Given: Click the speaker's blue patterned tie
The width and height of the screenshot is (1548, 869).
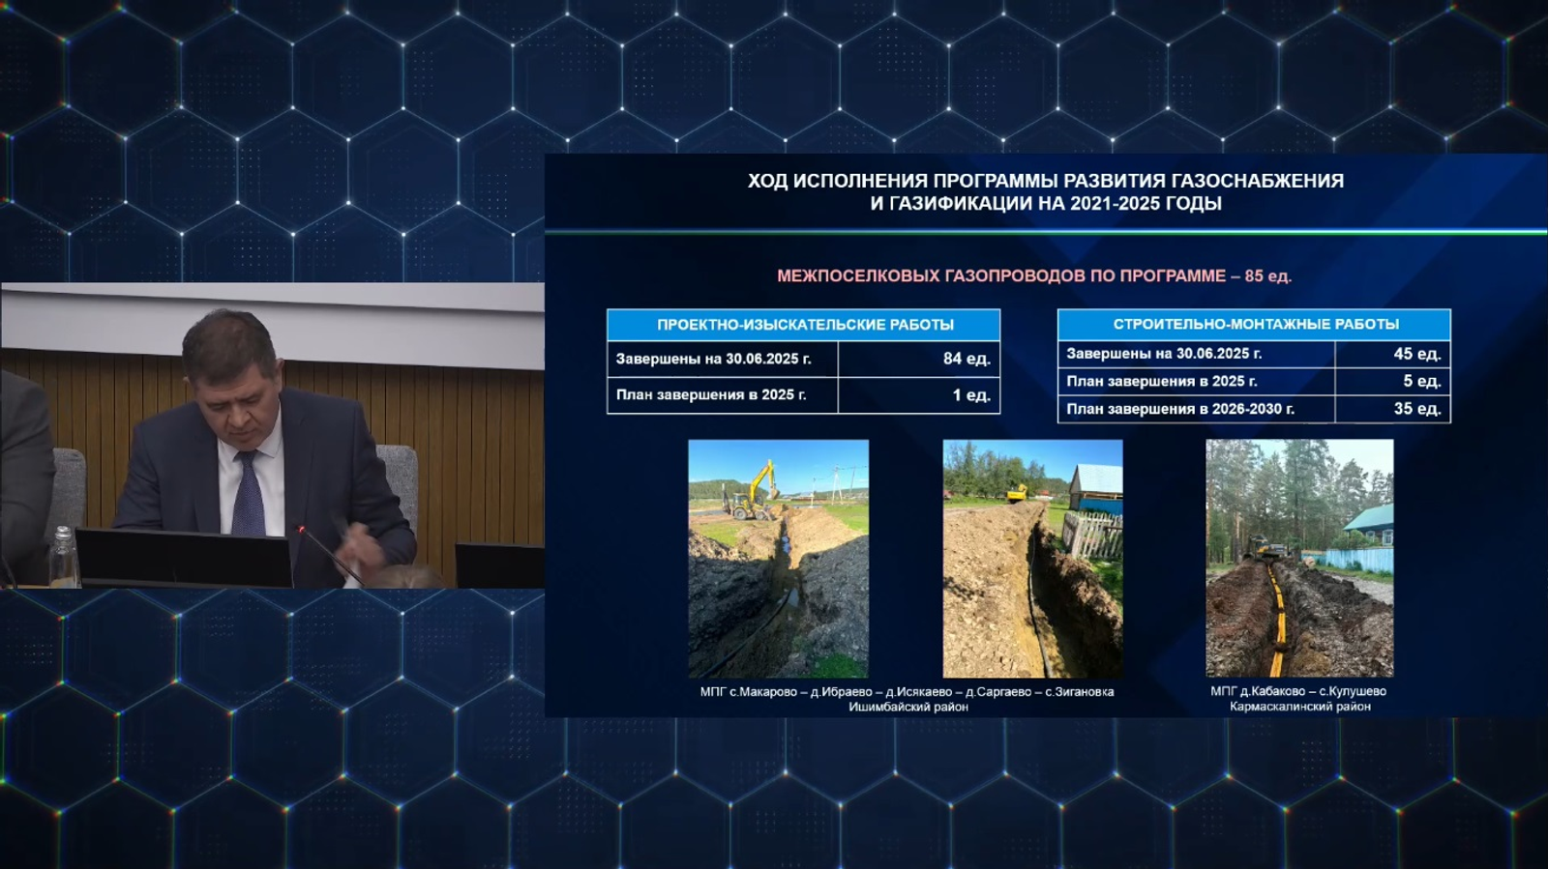Looking at the screenshot, I should (x=249, y=495).
